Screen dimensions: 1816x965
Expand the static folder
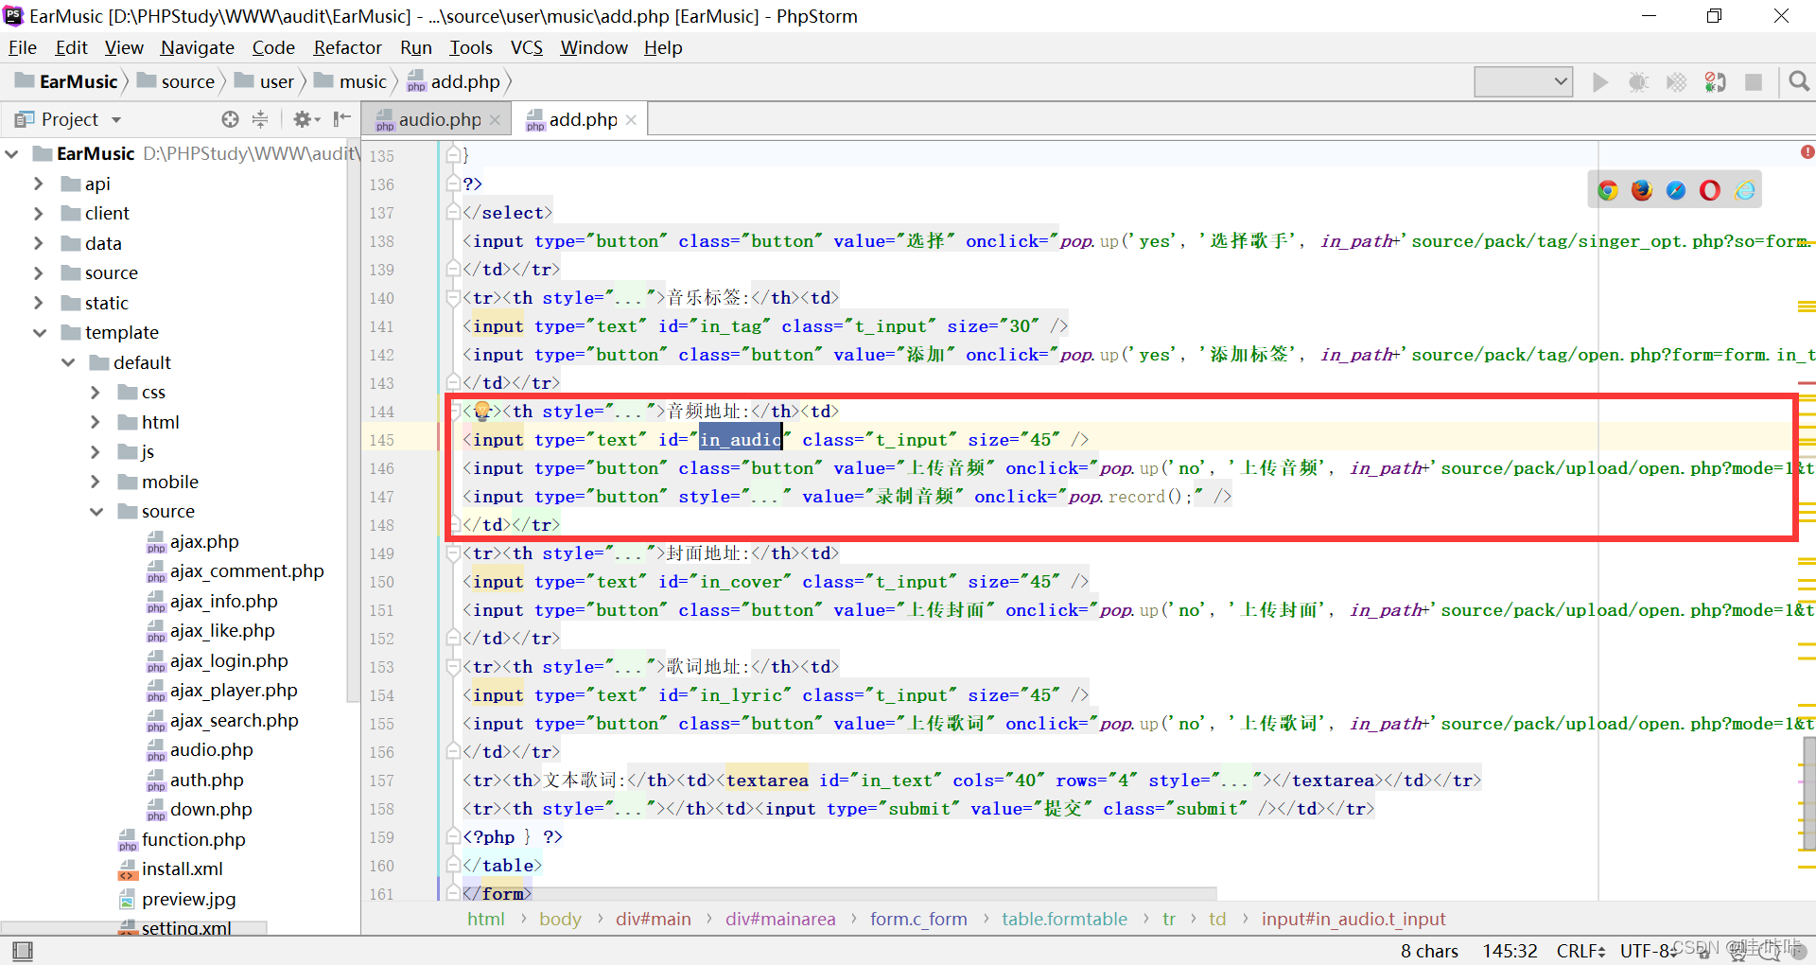(39, 303)
